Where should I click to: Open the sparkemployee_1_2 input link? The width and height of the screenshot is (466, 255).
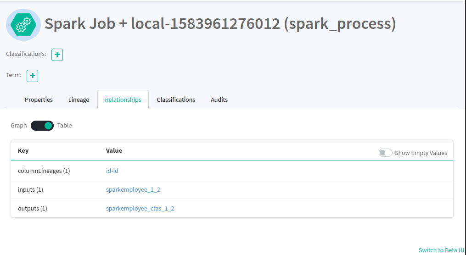133,190
